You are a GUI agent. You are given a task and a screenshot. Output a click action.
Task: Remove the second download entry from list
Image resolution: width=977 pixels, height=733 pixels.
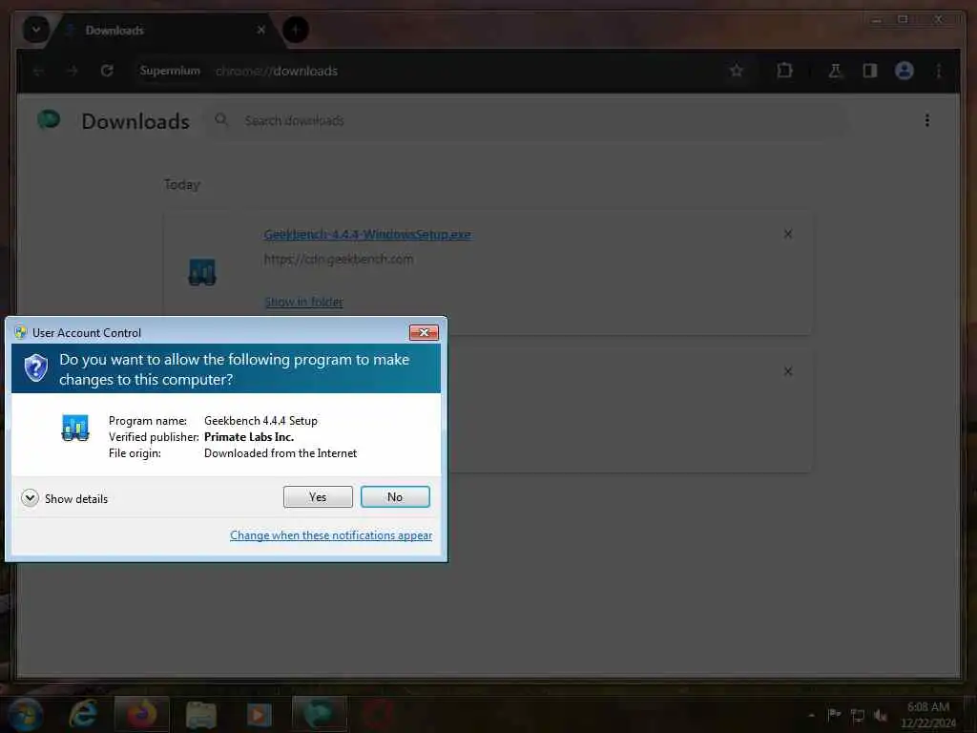[787, 371]
